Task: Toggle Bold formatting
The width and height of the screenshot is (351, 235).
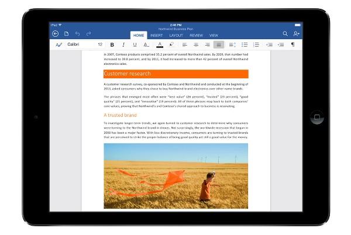Action: click(x=112, y=44)
